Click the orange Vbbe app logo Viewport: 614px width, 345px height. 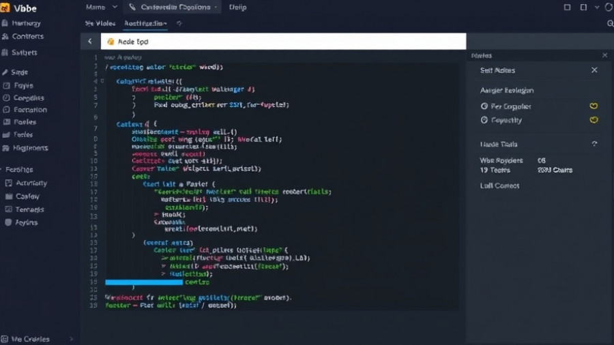click(5, 7)
